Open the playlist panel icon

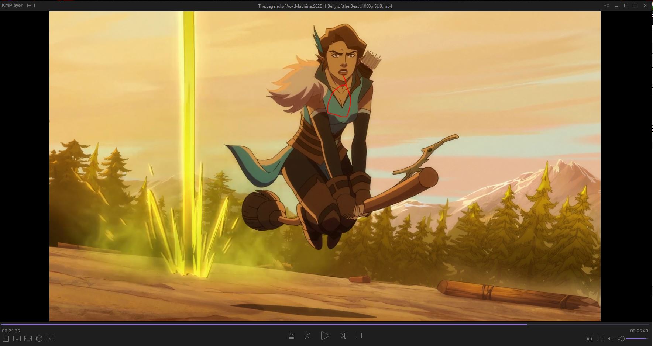pos(6,339)
